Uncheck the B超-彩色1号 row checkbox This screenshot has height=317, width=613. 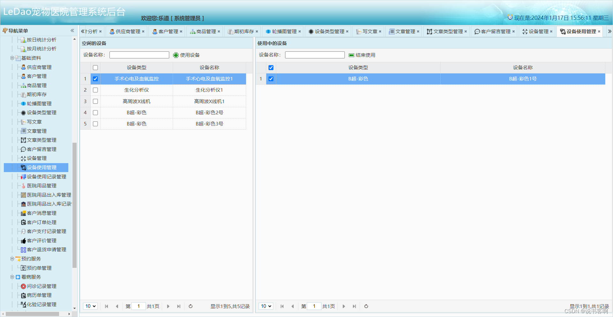271,79
